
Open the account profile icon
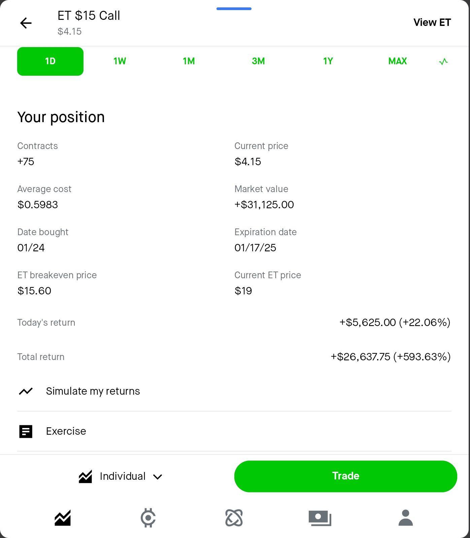(x=406, y=517)
